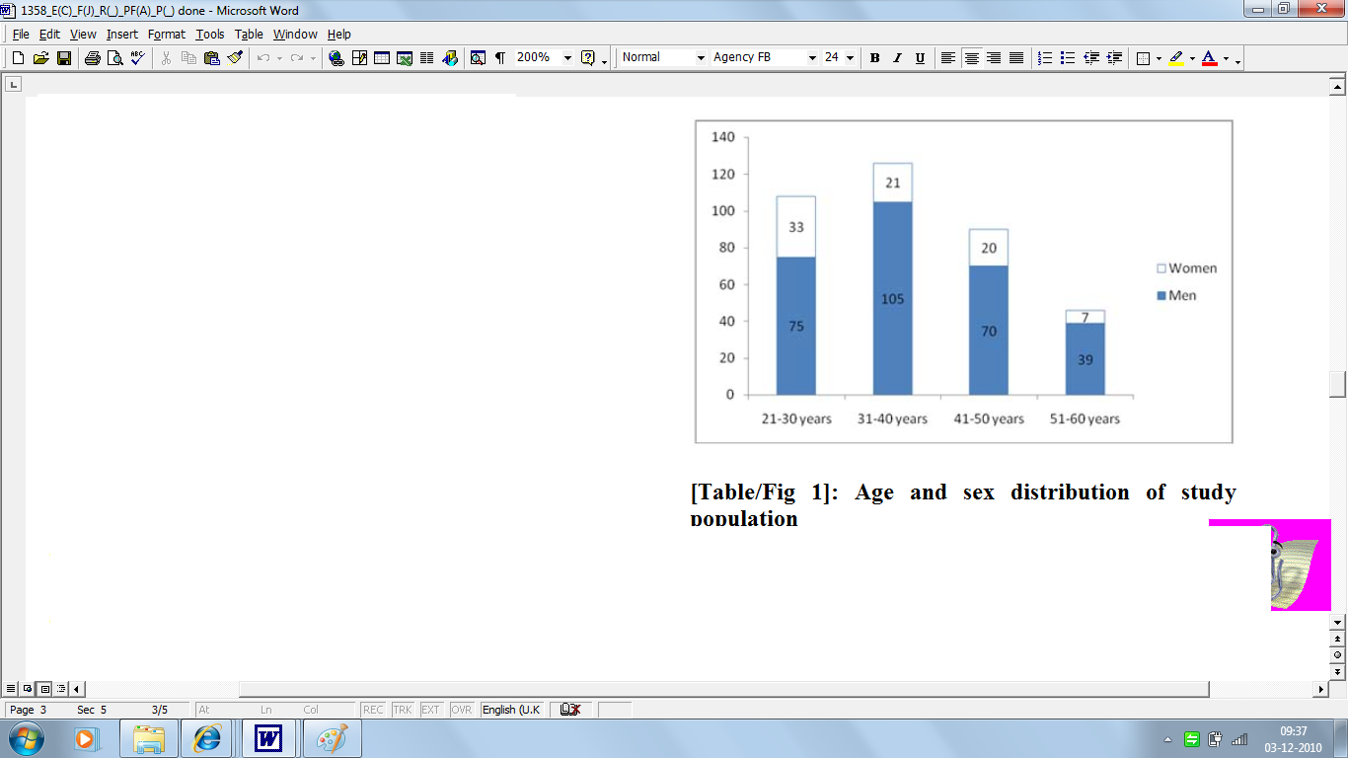Viewport: 1348px width, 758px height.
Task: Insert a hyperlink using toolbar icon
Action: 337,58
